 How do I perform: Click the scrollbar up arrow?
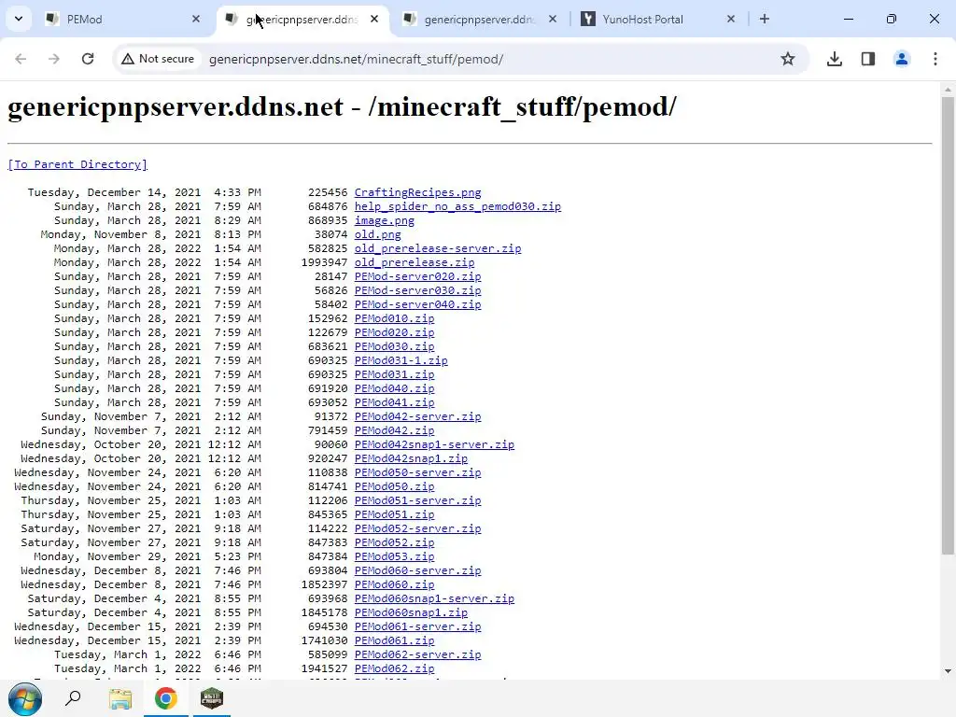pyautogui.click(x=948, y=89)
